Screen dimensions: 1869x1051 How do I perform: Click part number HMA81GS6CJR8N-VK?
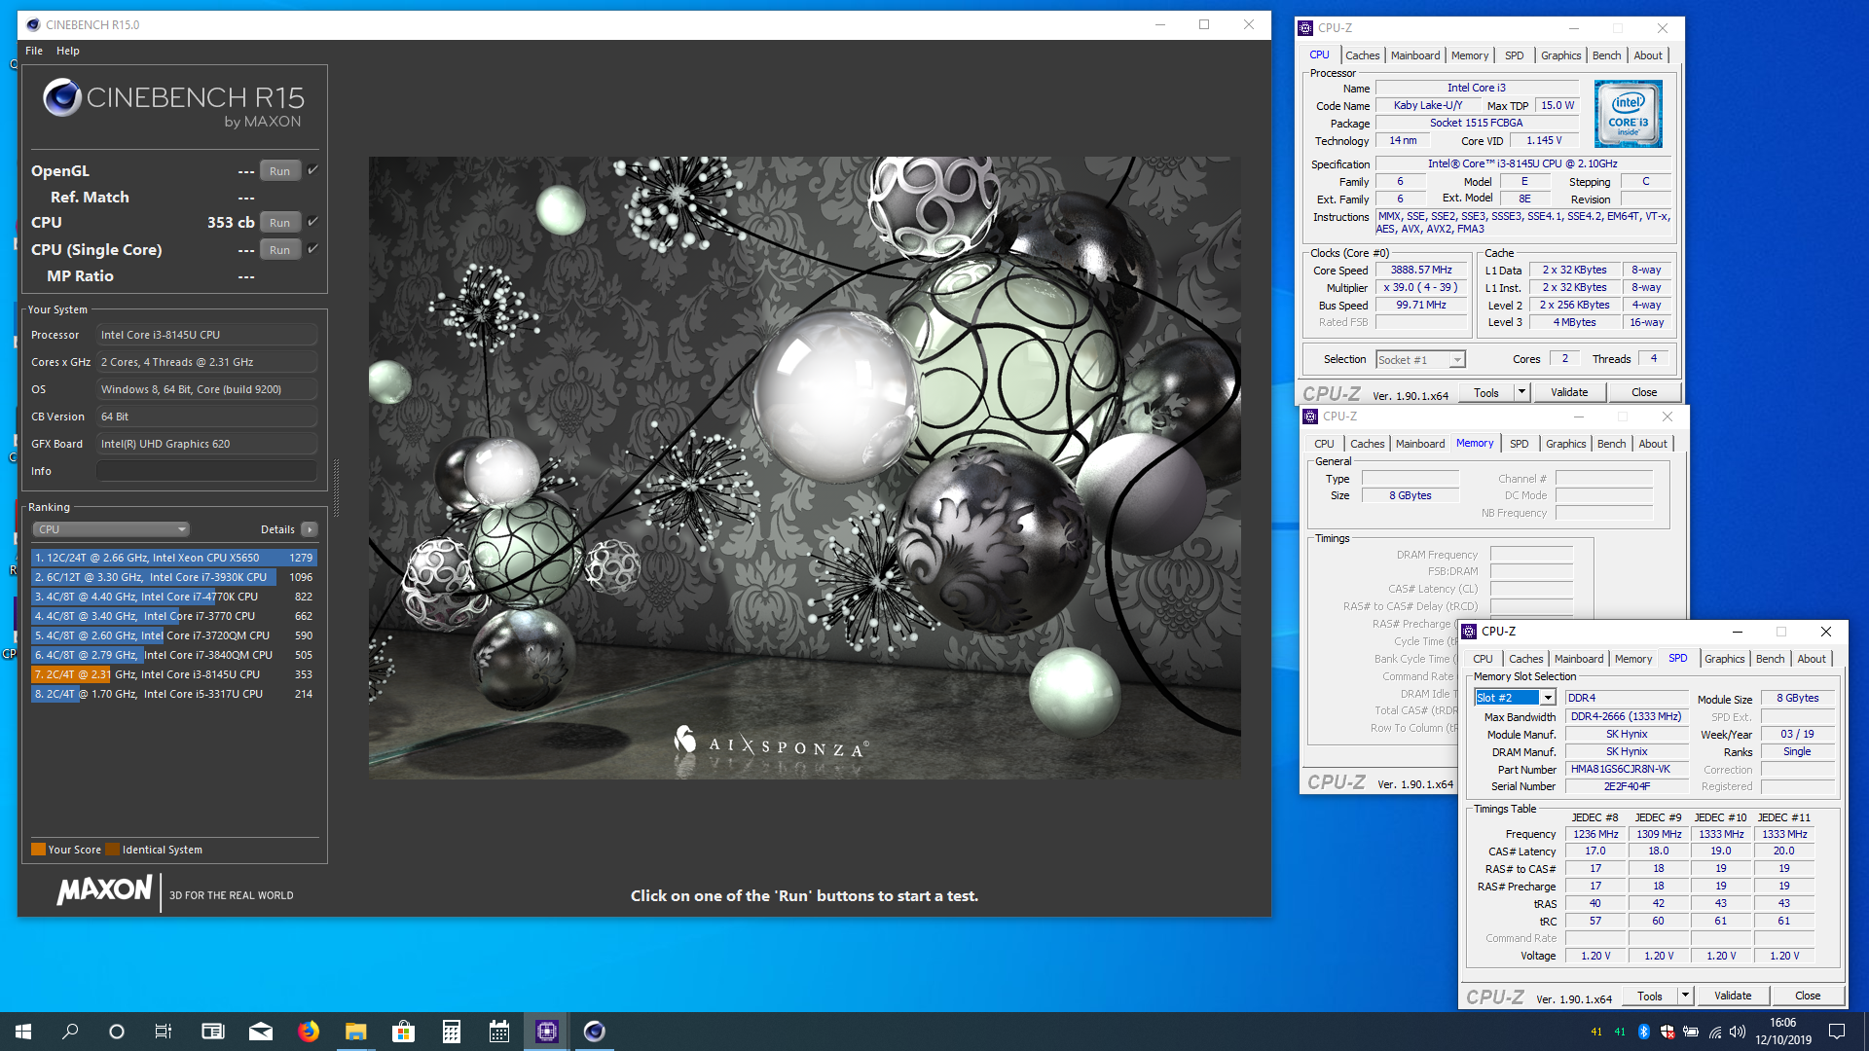click(x=1627, y=769)
